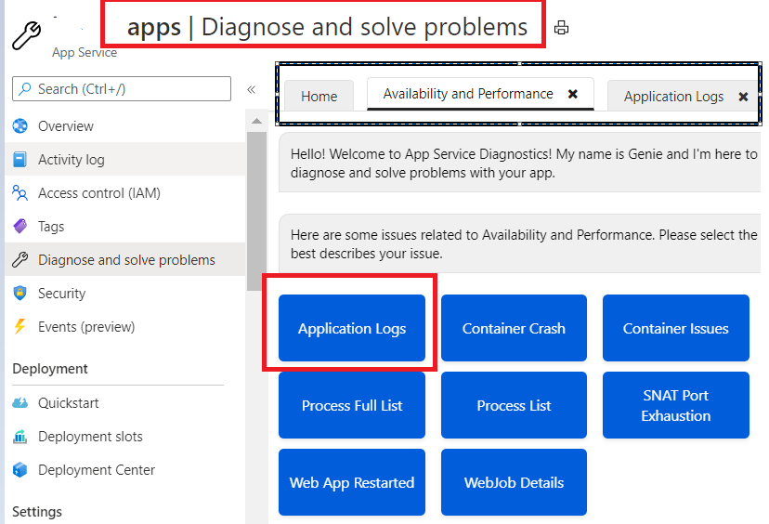
Task: Click the Process List tile
Action: pyautogui.click(x=514, y=405)
